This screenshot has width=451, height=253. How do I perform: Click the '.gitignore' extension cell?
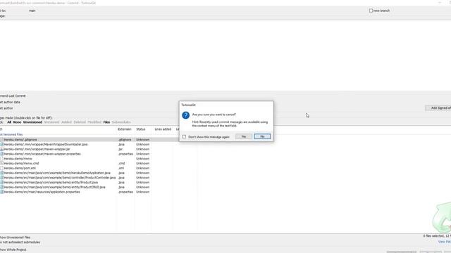point(125,140)
